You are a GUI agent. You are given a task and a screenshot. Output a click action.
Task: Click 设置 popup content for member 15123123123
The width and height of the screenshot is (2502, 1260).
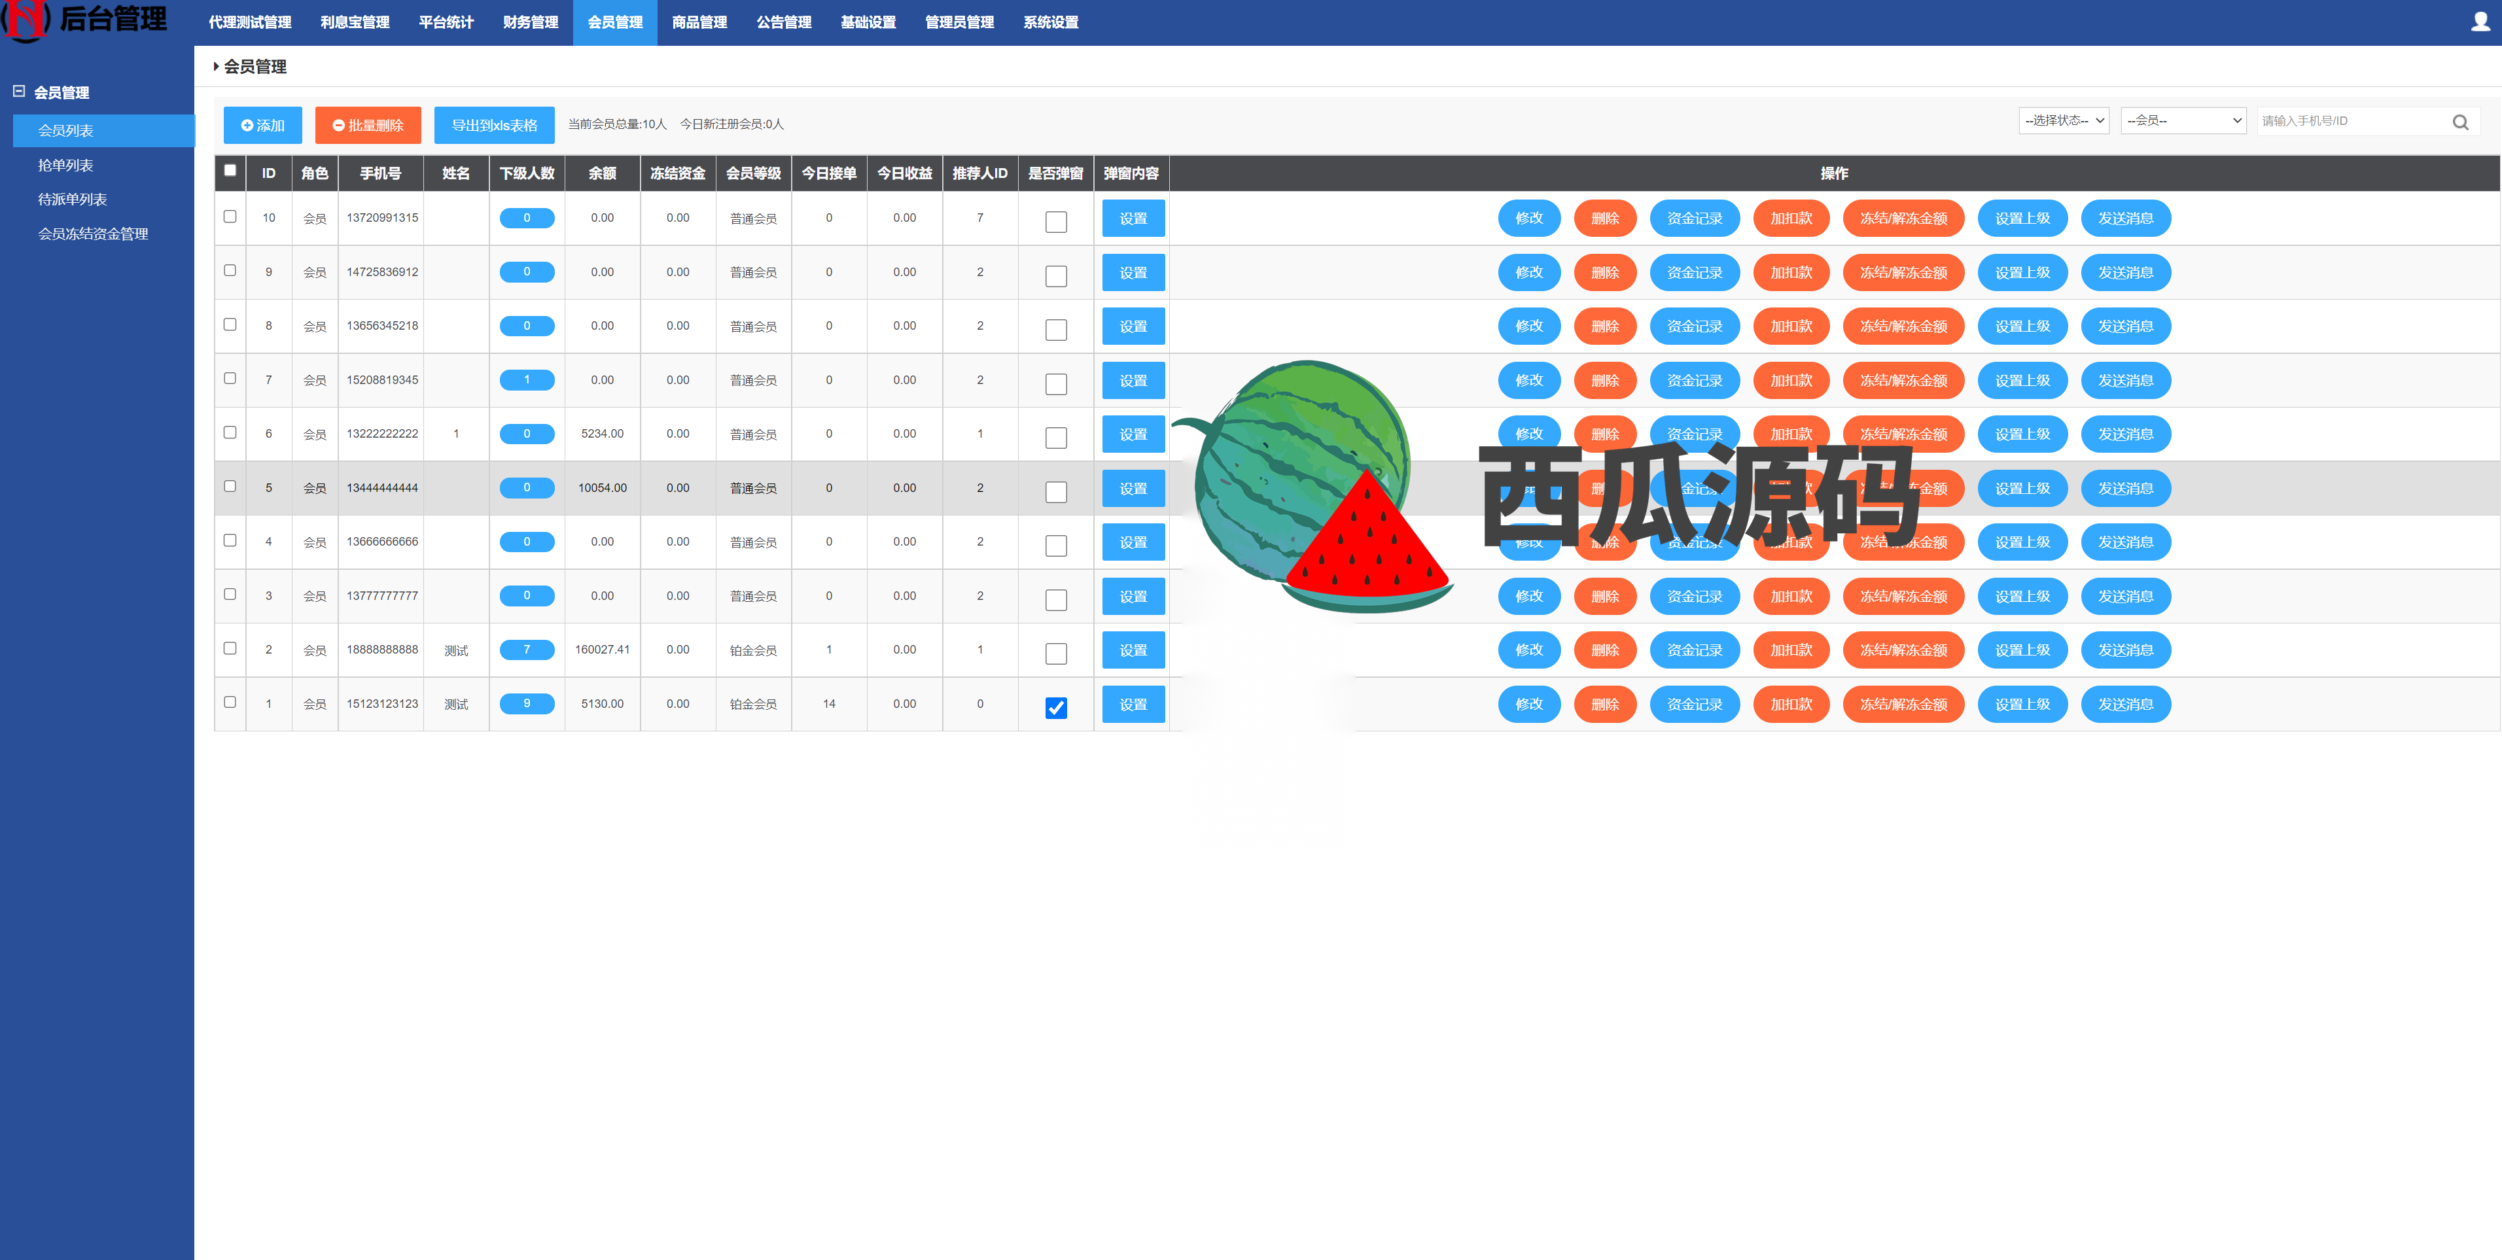tap(1133, 705)
